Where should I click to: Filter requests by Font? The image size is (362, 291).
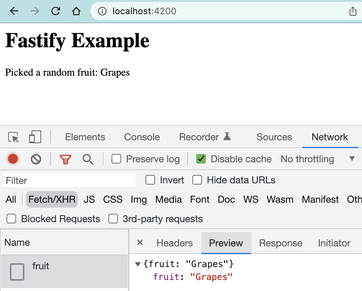[x=200, y=199]
